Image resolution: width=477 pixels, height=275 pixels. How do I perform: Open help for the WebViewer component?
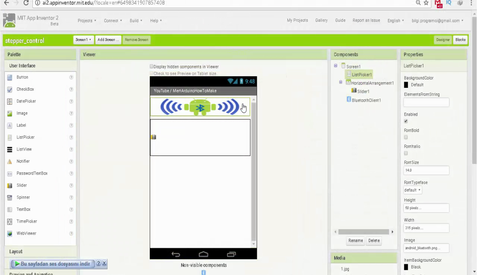pyautogui.click(x=71, y=233)
